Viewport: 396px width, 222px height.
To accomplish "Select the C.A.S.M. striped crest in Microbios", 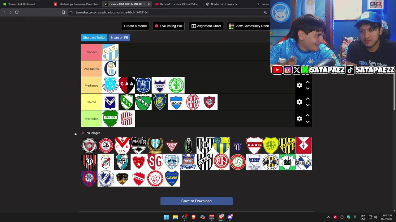I will [x=127, y=119].
